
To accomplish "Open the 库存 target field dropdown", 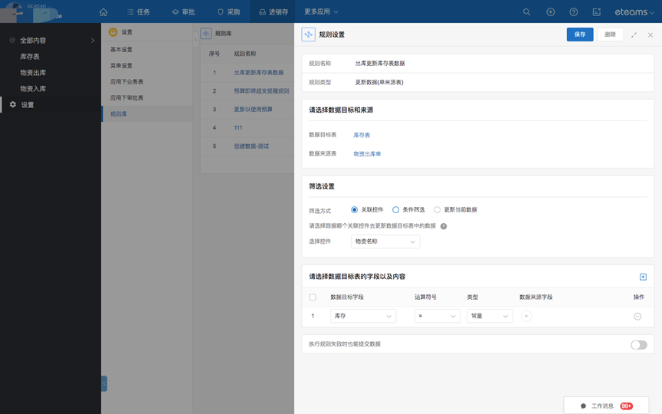I will (362, 316).
